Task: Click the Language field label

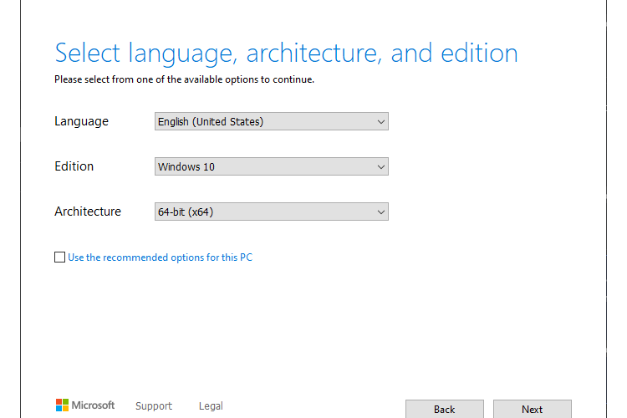Action: click(x=81, y=121)
